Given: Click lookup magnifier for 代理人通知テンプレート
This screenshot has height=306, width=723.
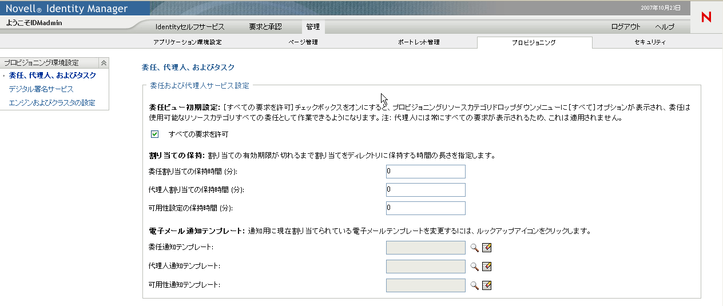Looking at the screenshot, I should pos(474,267).
